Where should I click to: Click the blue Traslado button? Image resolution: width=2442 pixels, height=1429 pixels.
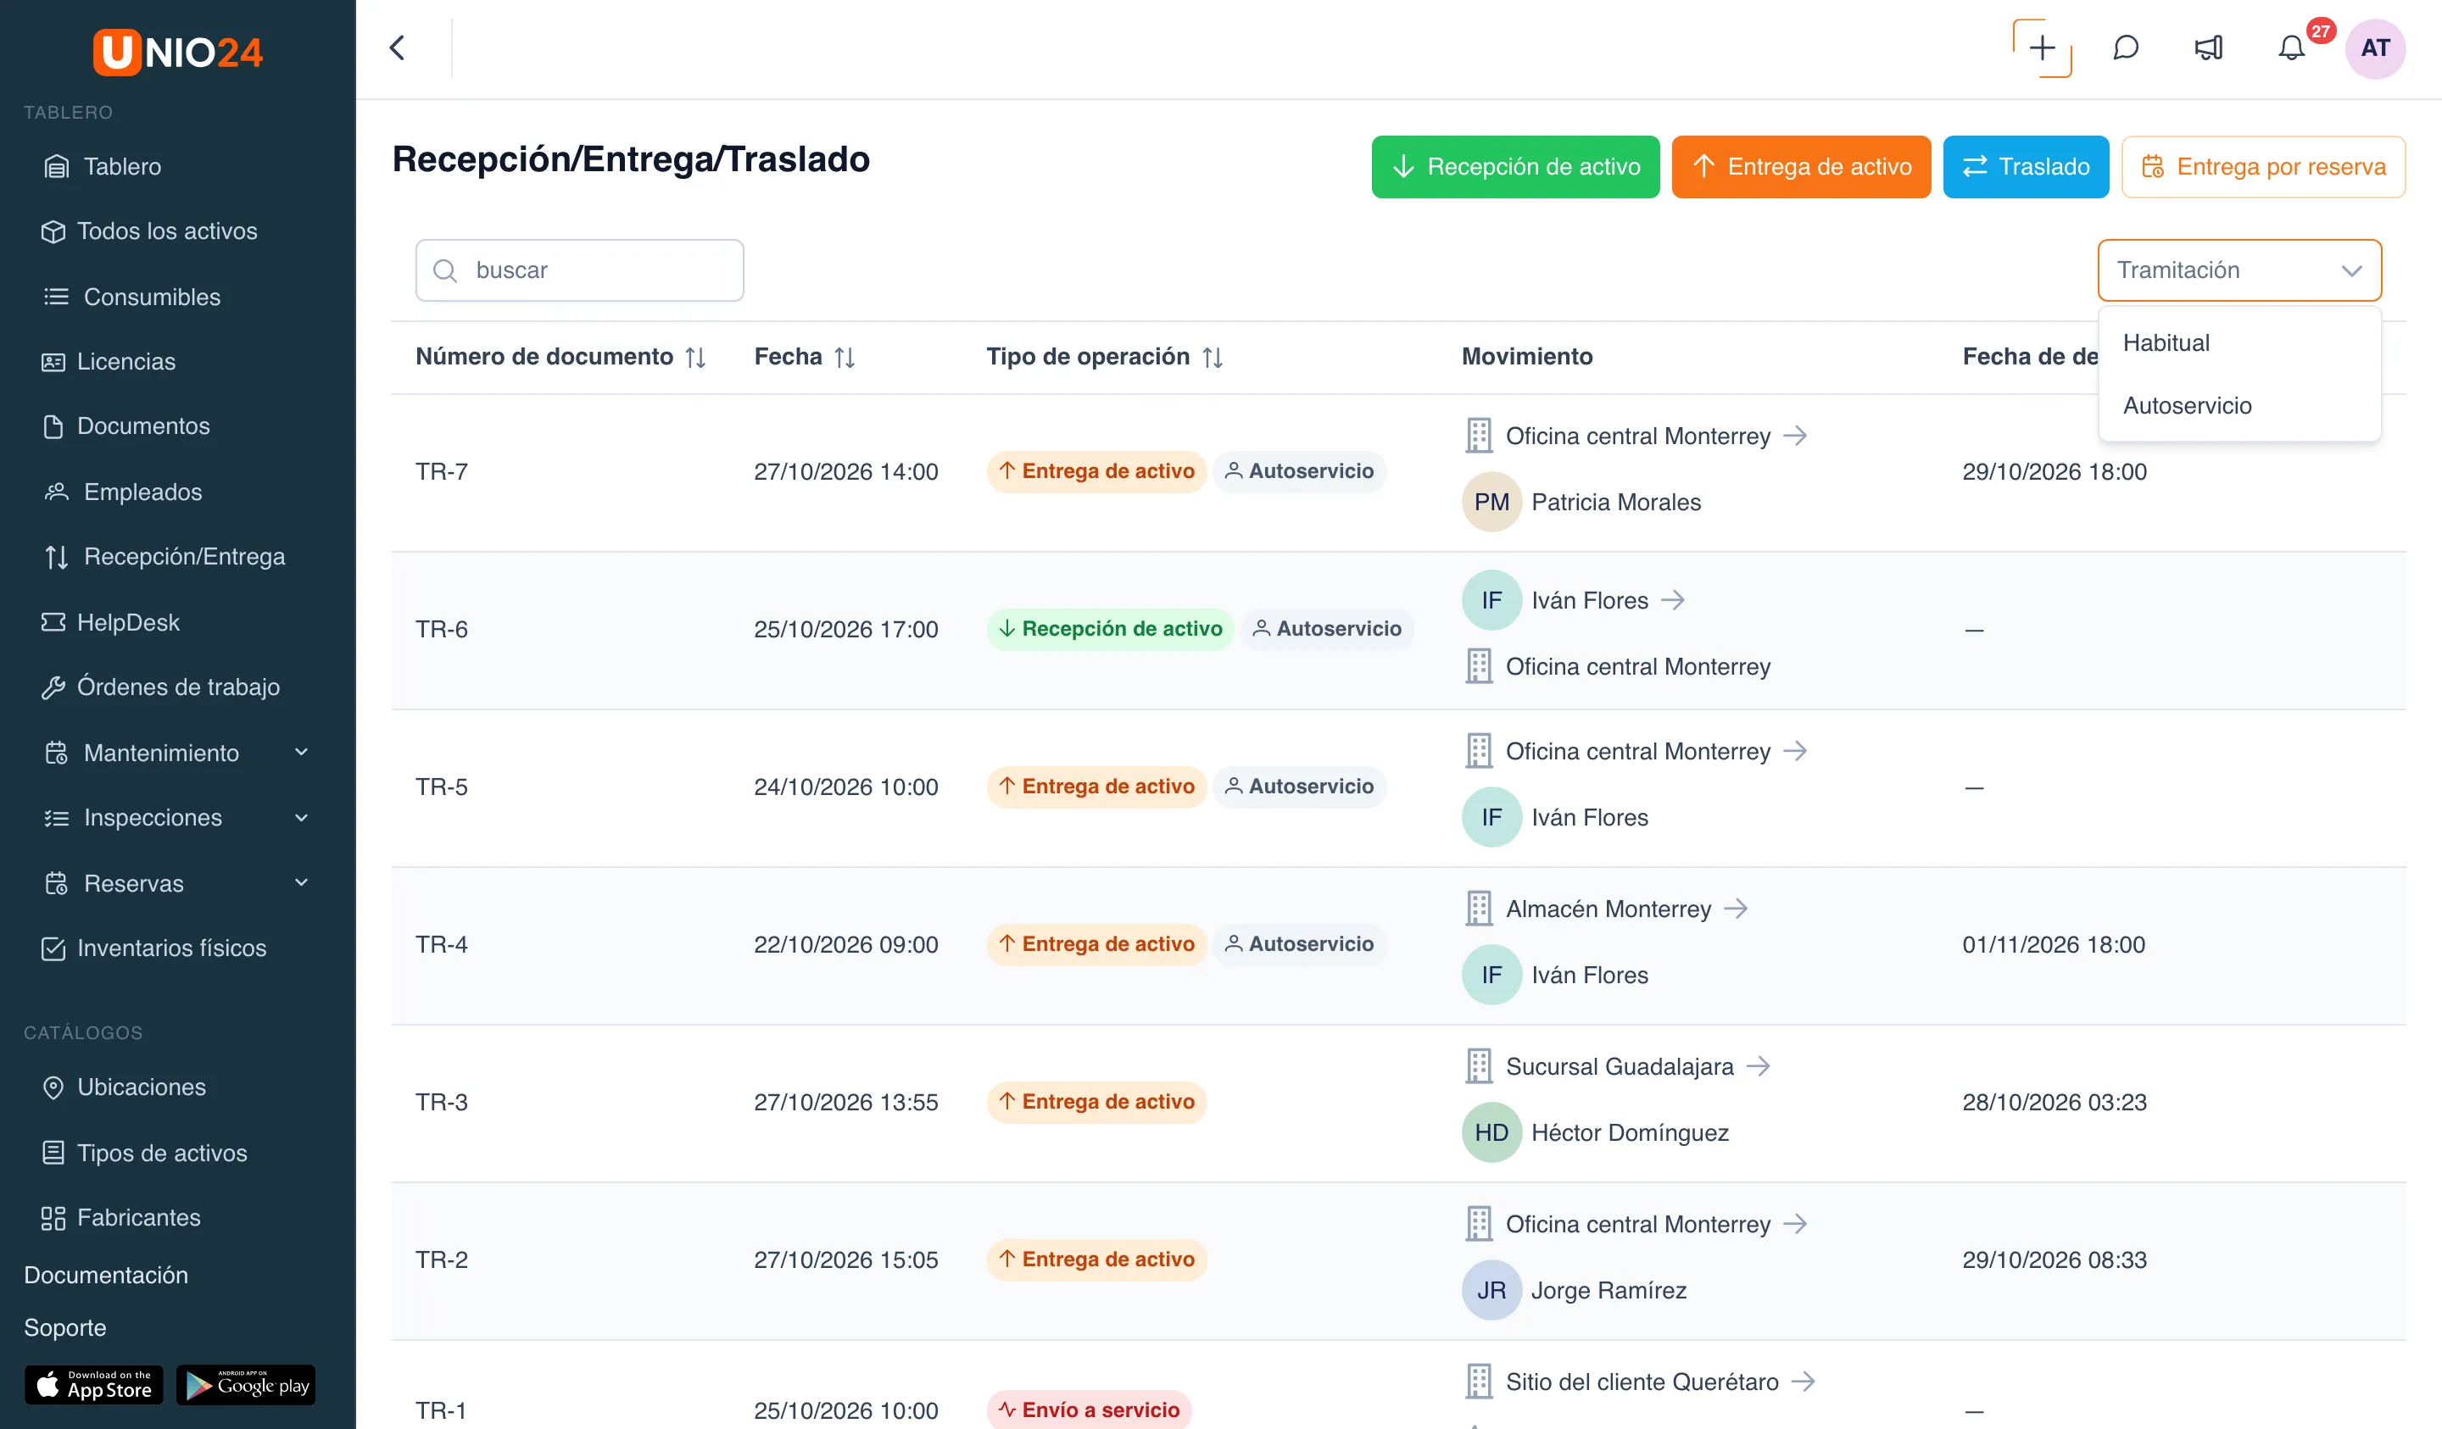[2026, 167]
